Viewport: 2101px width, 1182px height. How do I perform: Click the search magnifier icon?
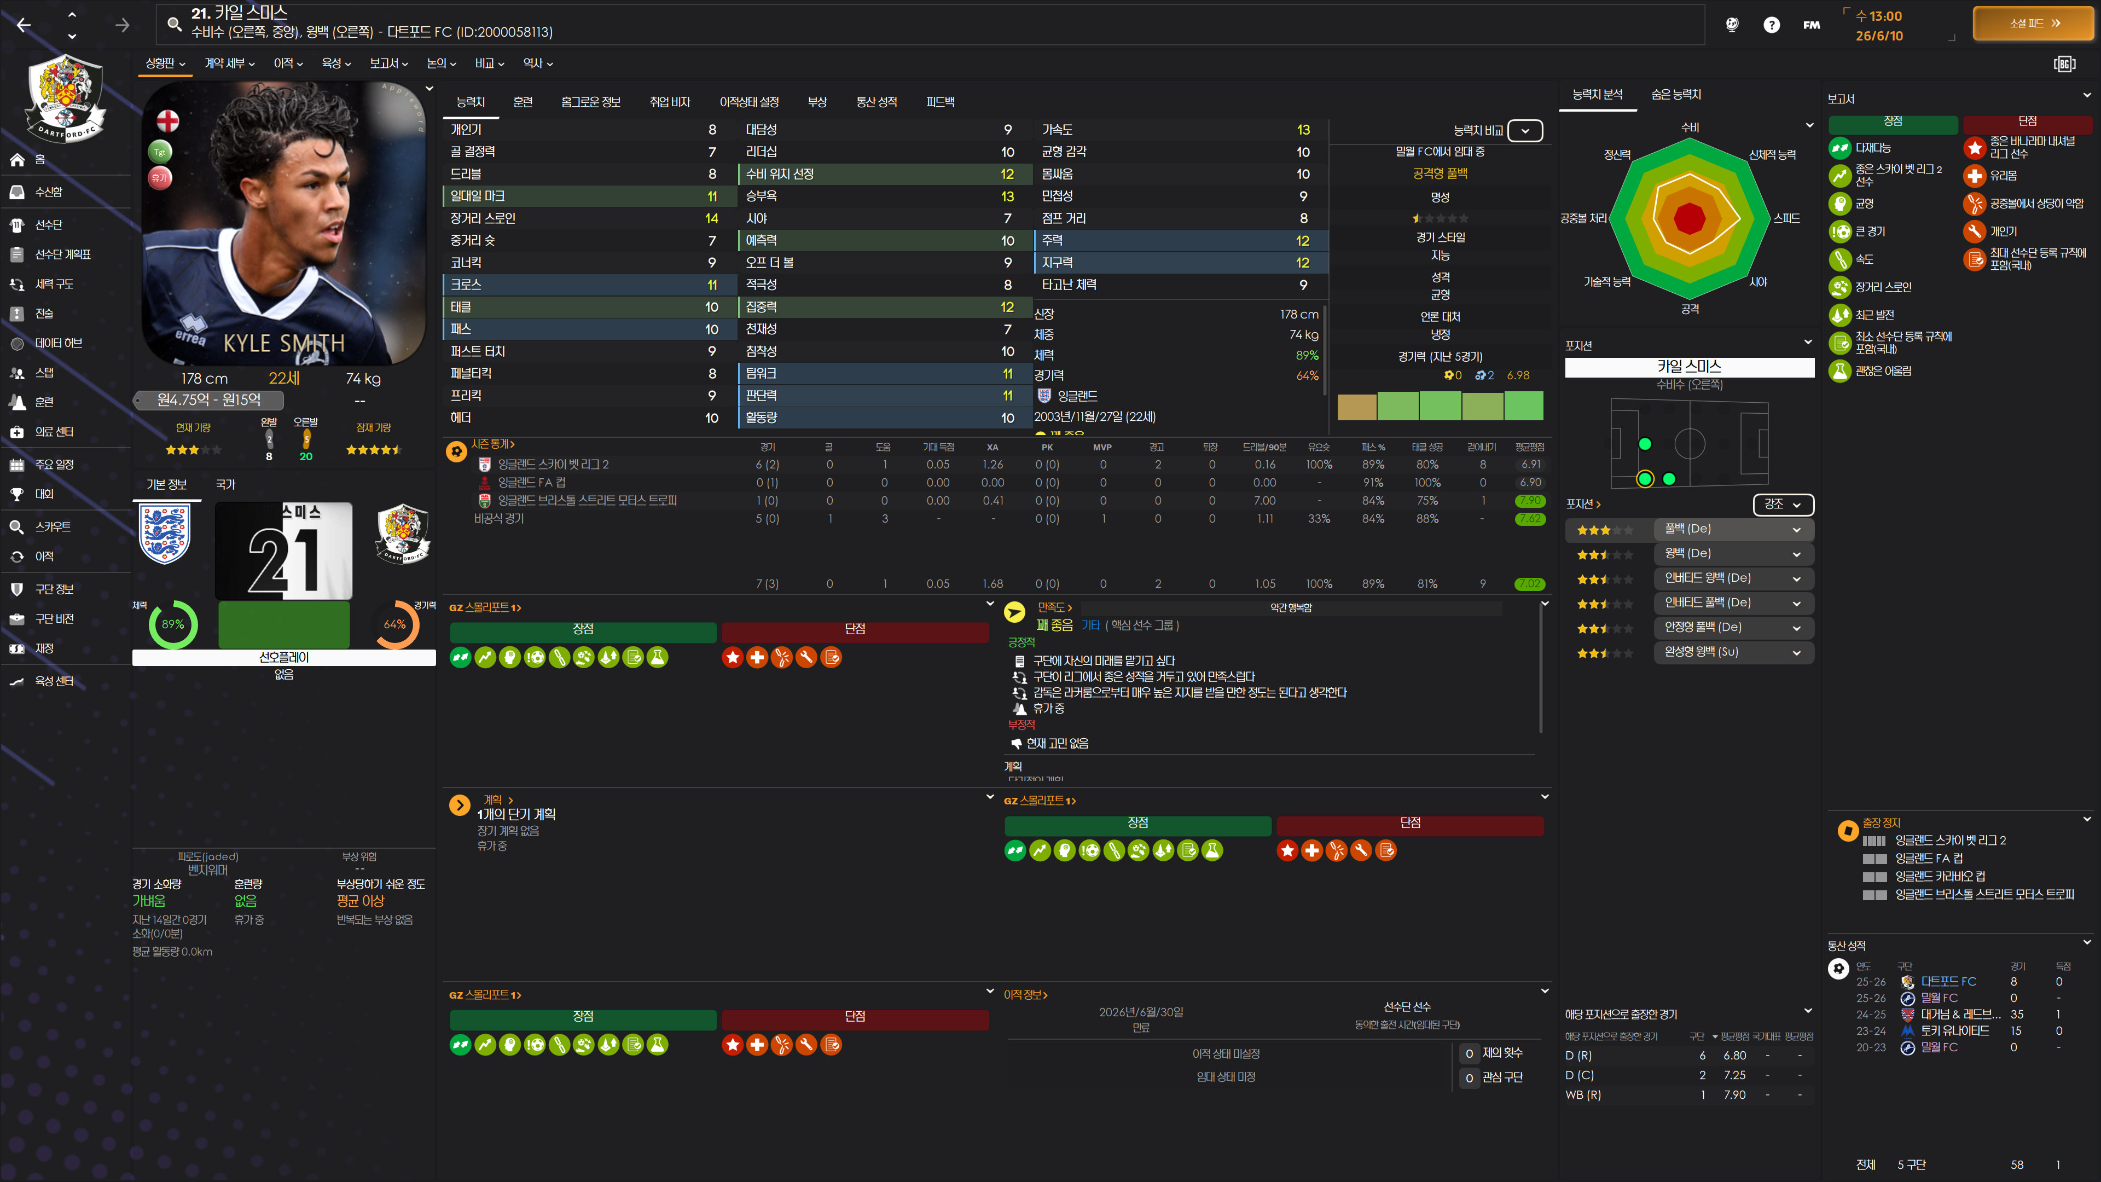coord(174,24)
